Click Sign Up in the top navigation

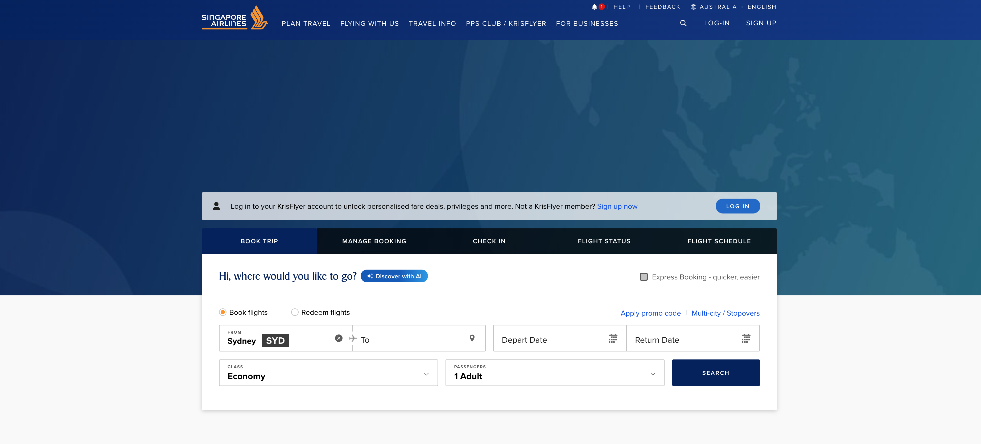coord(761,23)
